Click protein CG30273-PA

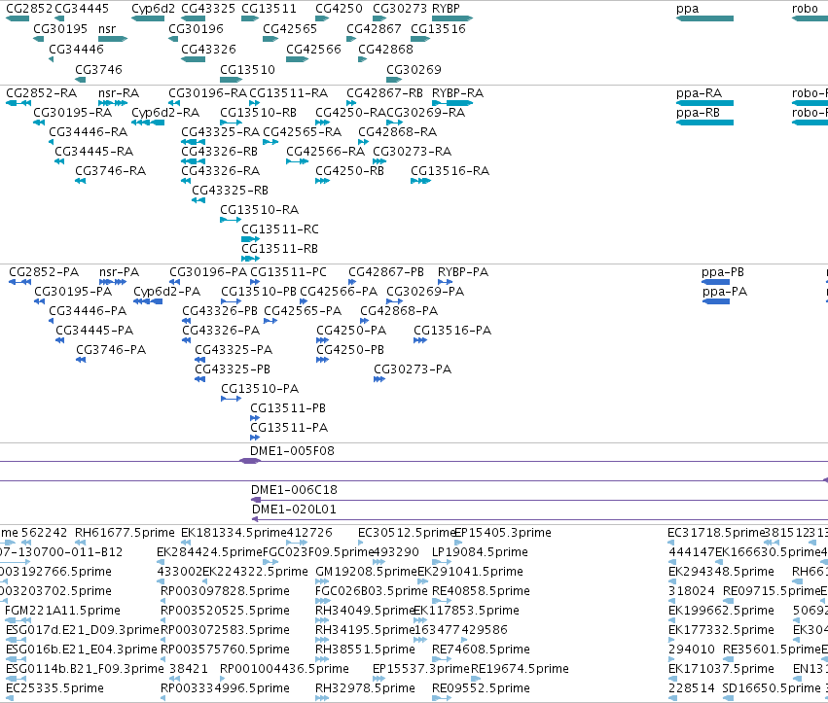413,369
